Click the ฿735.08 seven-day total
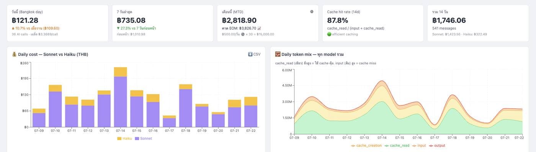The width and height of the screenshot is (536, 152). click(131, 20)
